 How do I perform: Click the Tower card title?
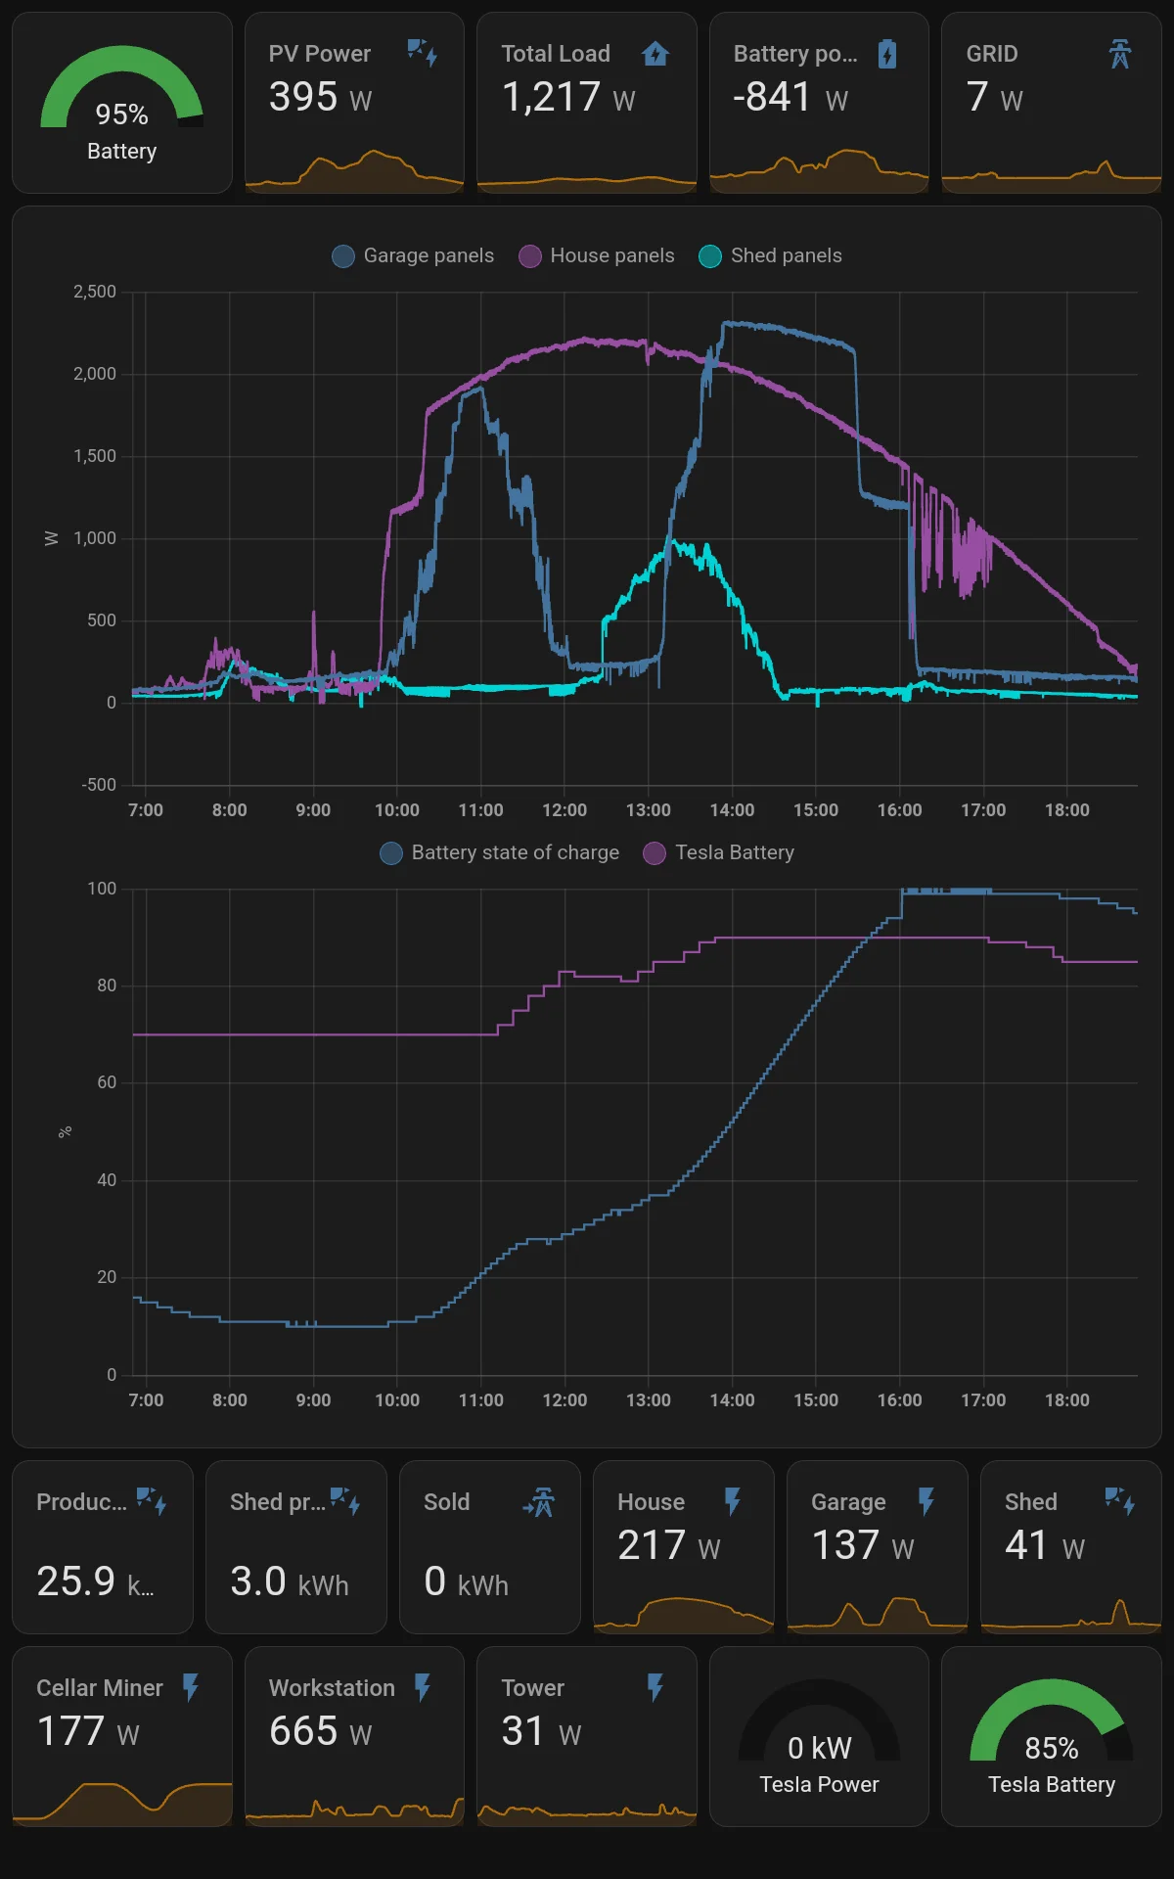coord(533,1688)
